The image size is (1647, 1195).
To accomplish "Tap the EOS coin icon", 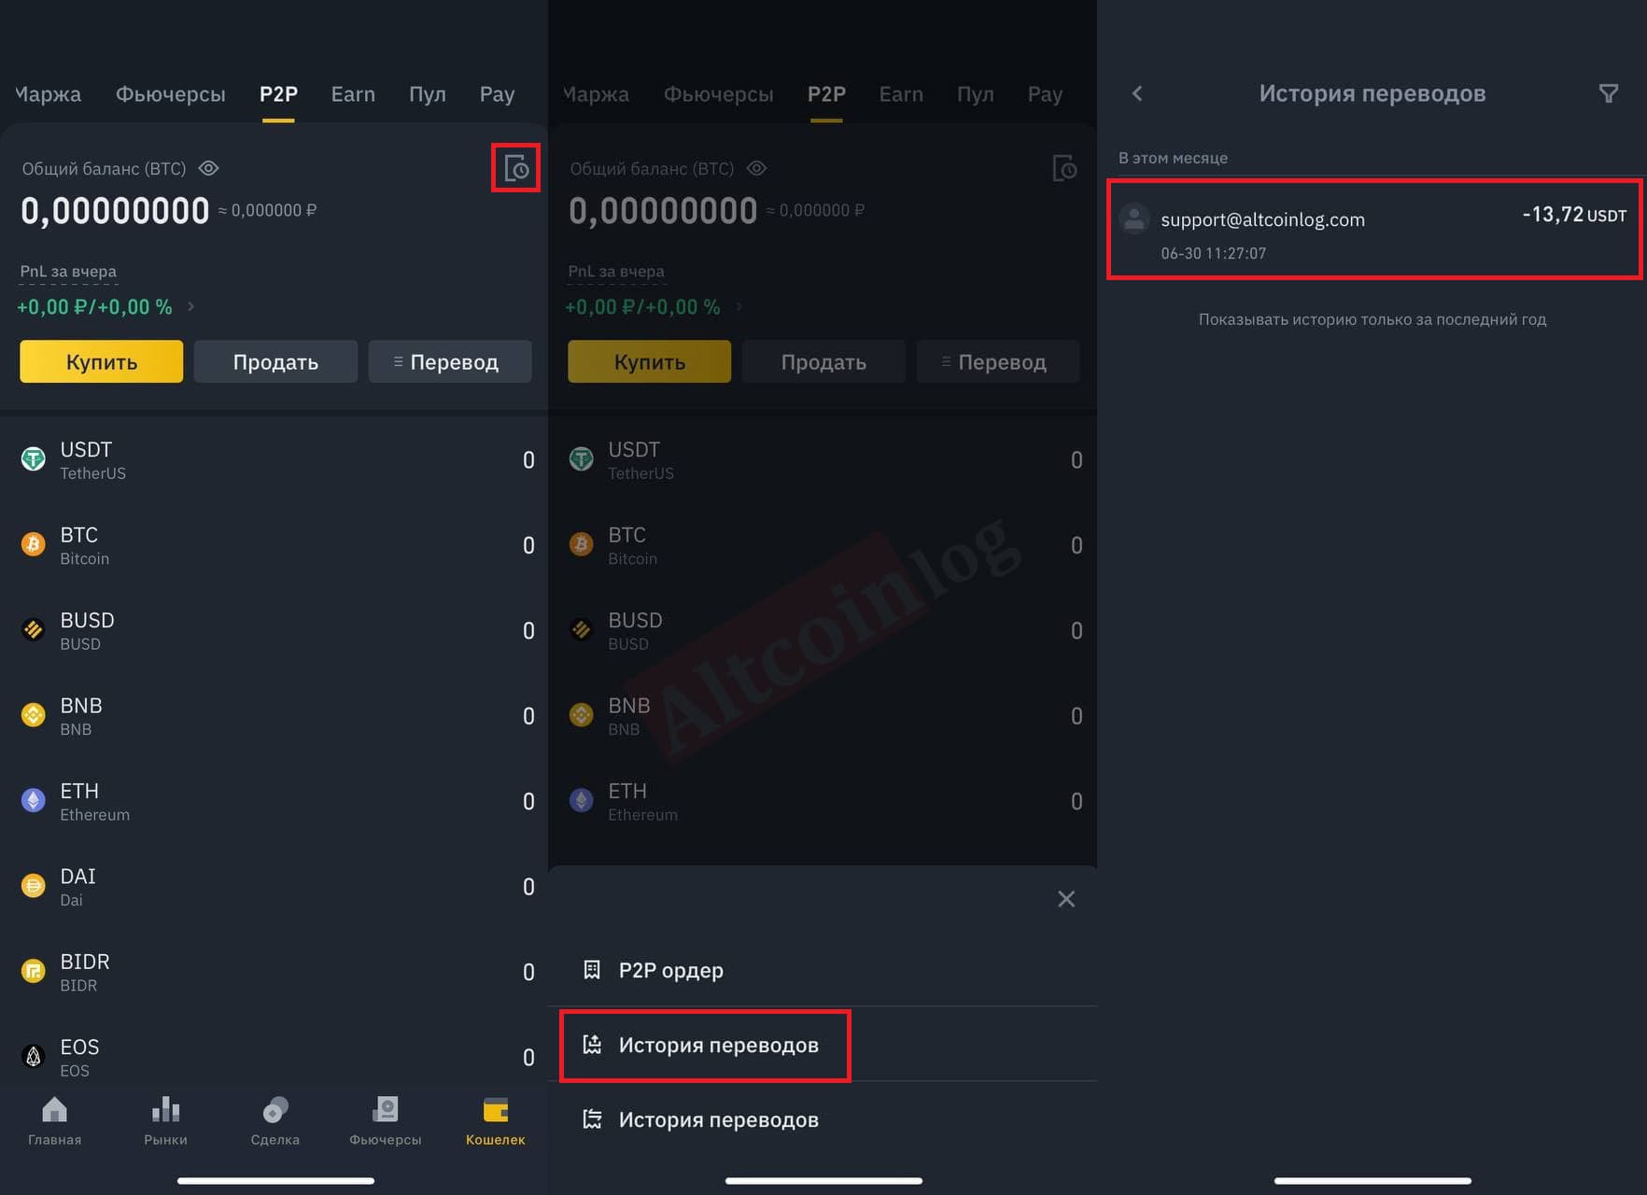I will click(34, 1057).
